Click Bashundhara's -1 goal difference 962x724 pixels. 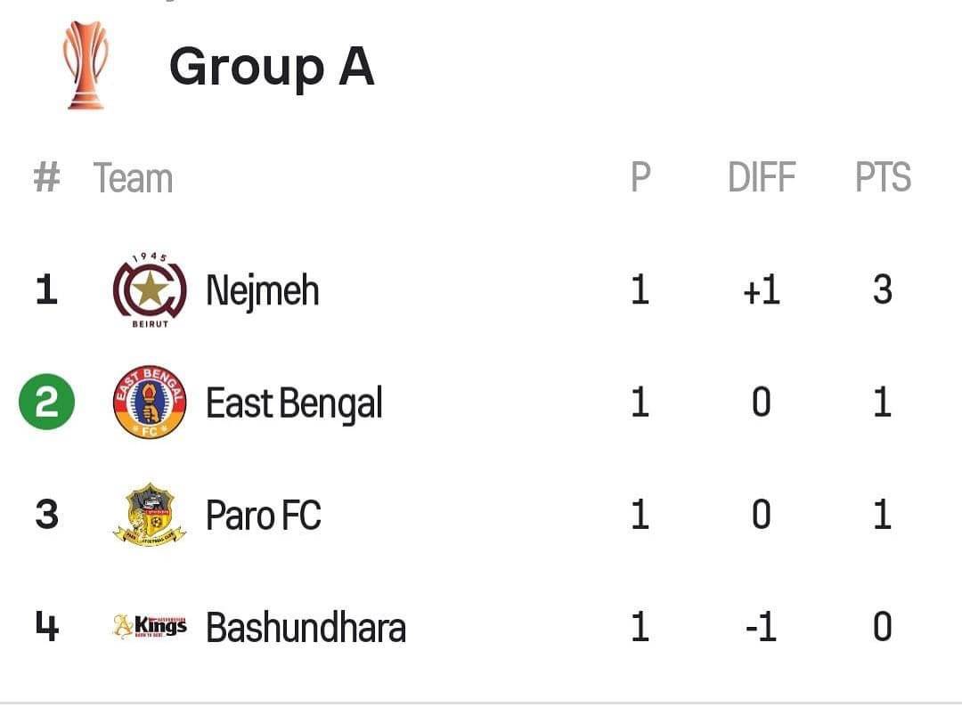tap(761, 627)
